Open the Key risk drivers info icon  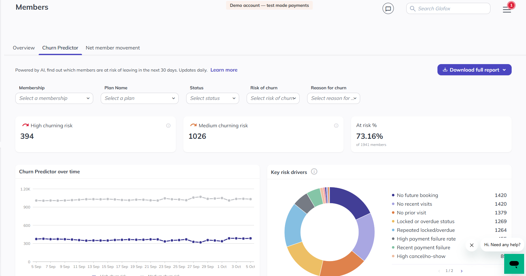coord(314,171)
